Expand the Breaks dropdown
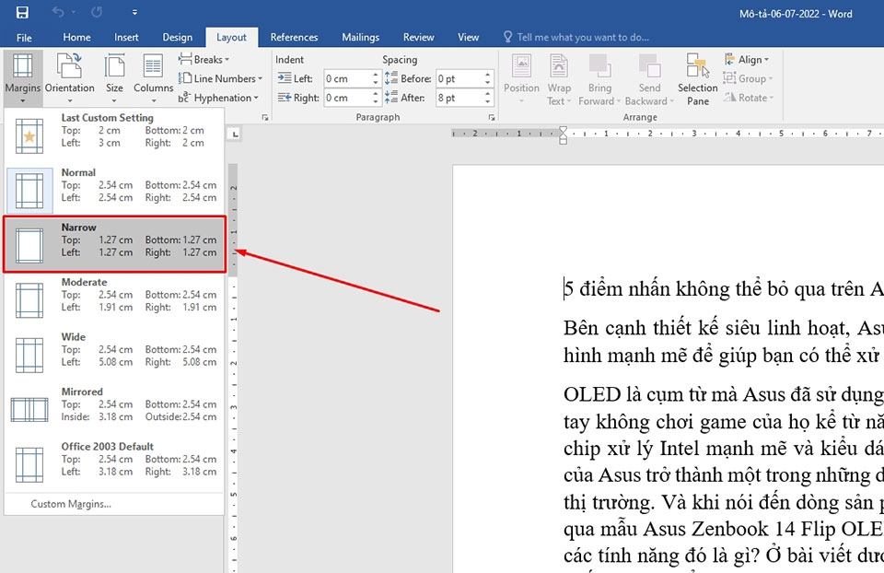 click(204, 59)
